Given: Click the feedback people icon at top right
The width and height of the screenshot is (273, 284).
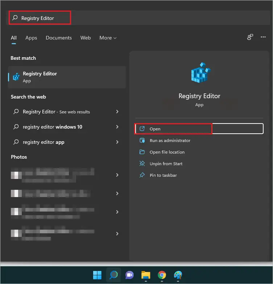Looking at the screenshot, I should 250,37.
